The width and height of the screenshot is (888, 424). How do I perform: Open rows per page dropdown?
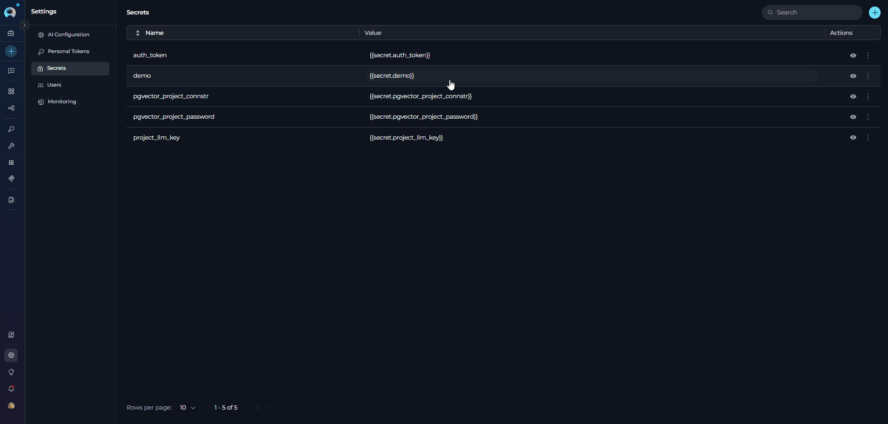tap(187, 408)
